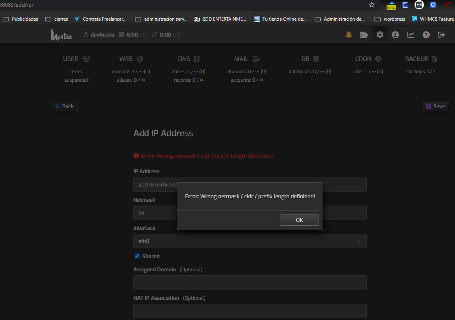Click the 'domains: 1 / ∞ (0)' WEB text
Screen dimensions: 455x320
point(131,71)
